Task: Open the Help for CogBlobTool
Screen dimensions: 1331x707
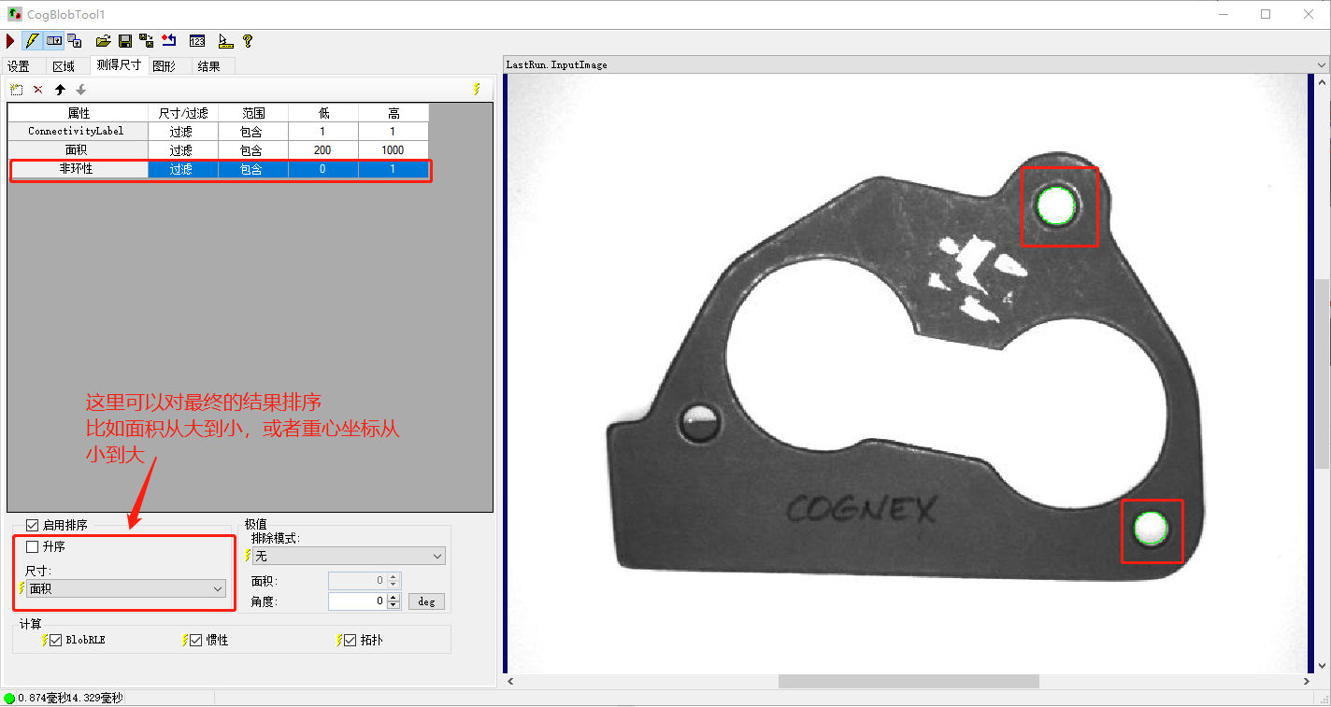Action: tap(247, 41)
